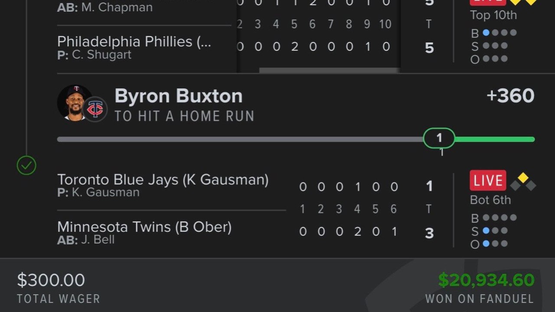Tap the Blue Jays game LIVE badge
Screen dimensions: 555x312
[488, 180]
